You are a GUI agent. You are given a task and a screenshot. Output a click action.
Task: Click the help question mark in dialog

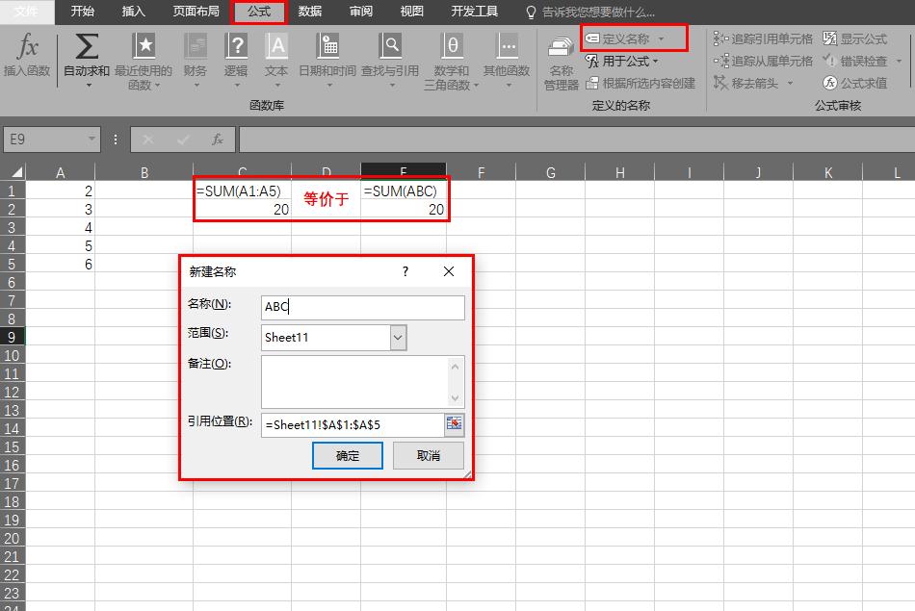pos(405,272)
